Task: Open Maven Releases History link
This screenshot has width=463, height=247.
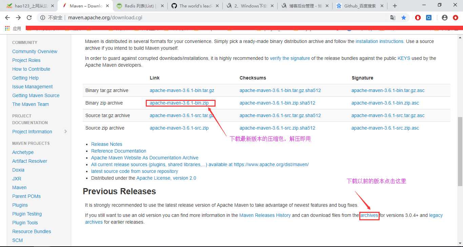Action: point(265,215)
